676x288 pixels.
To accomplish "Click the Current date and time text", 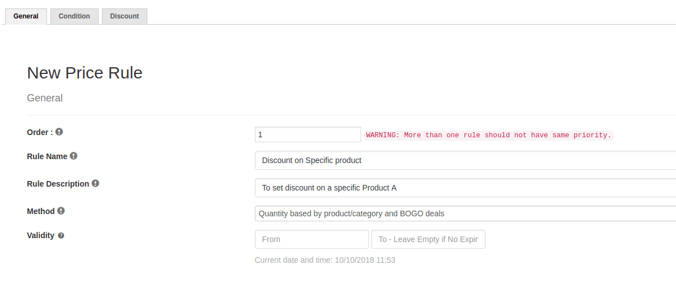I will tap(325, 260).
